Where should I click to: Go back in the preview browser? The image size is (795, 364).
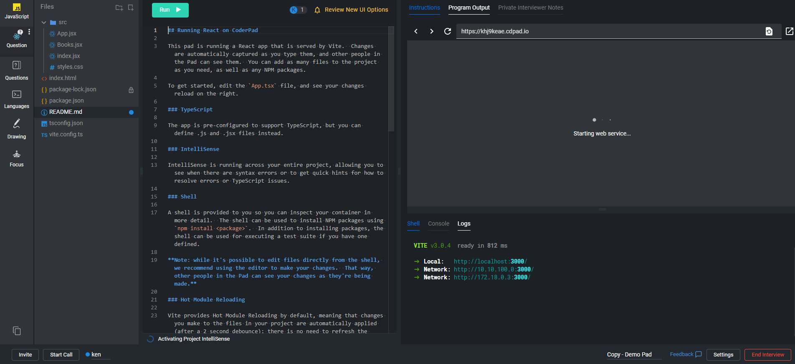tap(416, 31)
